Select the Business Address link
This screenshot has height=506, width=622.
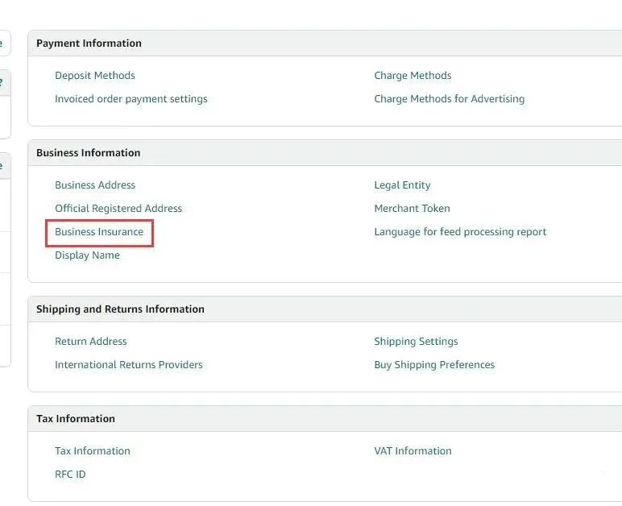click(95, 185)
